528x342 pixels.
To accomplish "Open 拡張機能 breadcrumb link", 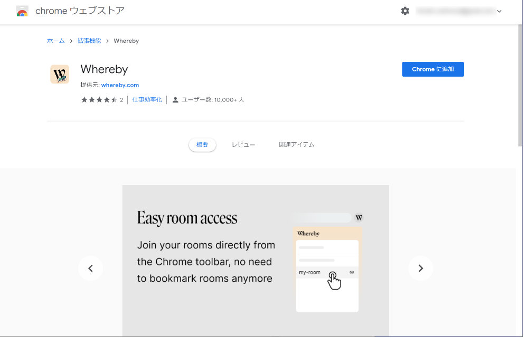I will [x=89, y=41].
